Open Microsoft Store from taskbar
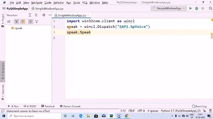213x119 pixels. point(96,116)
